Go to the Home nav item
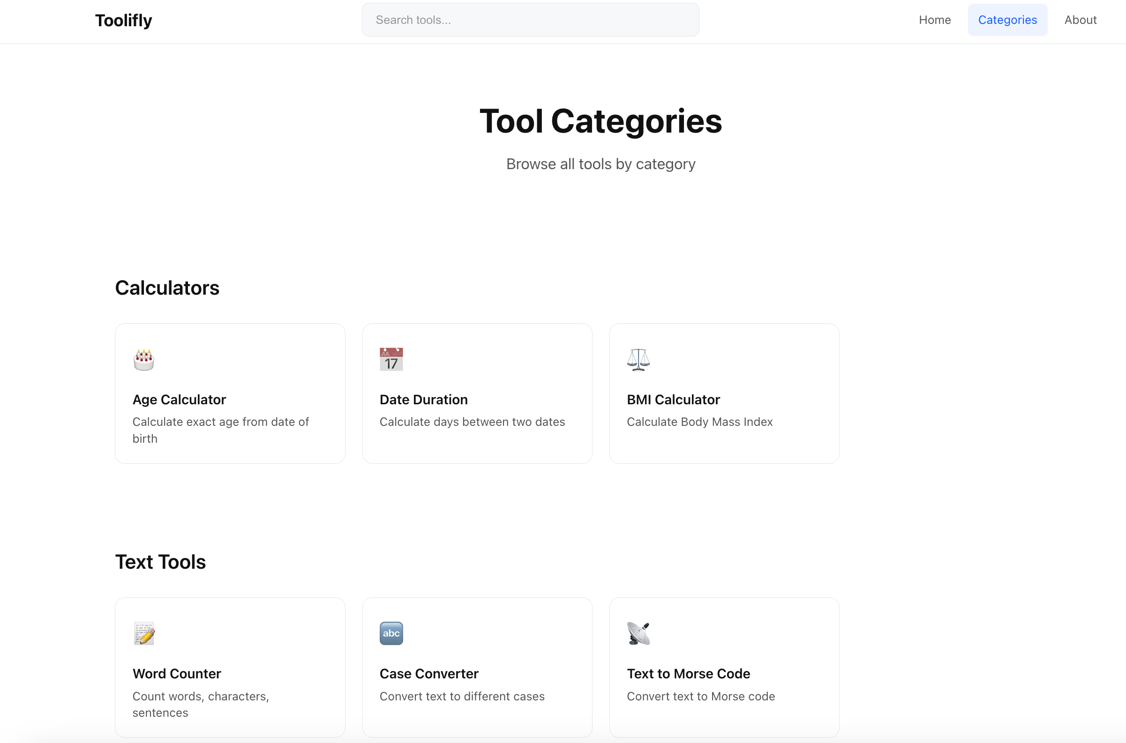1126x743 pixels. pos(934,20)
